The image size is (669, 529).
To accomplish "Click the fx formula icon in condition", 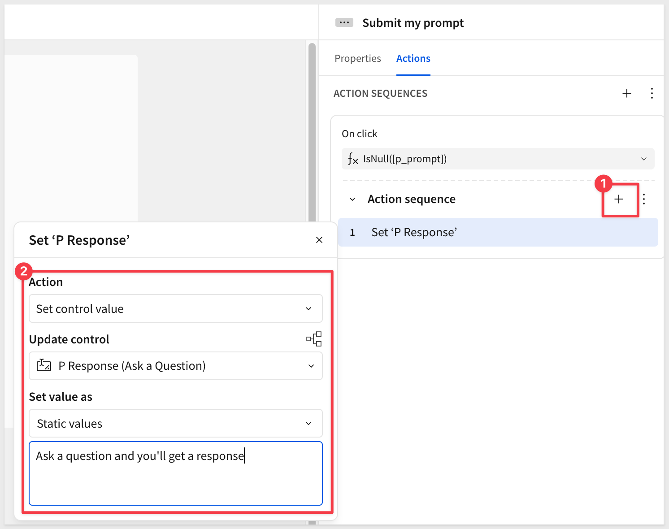I will pos(353,159).
